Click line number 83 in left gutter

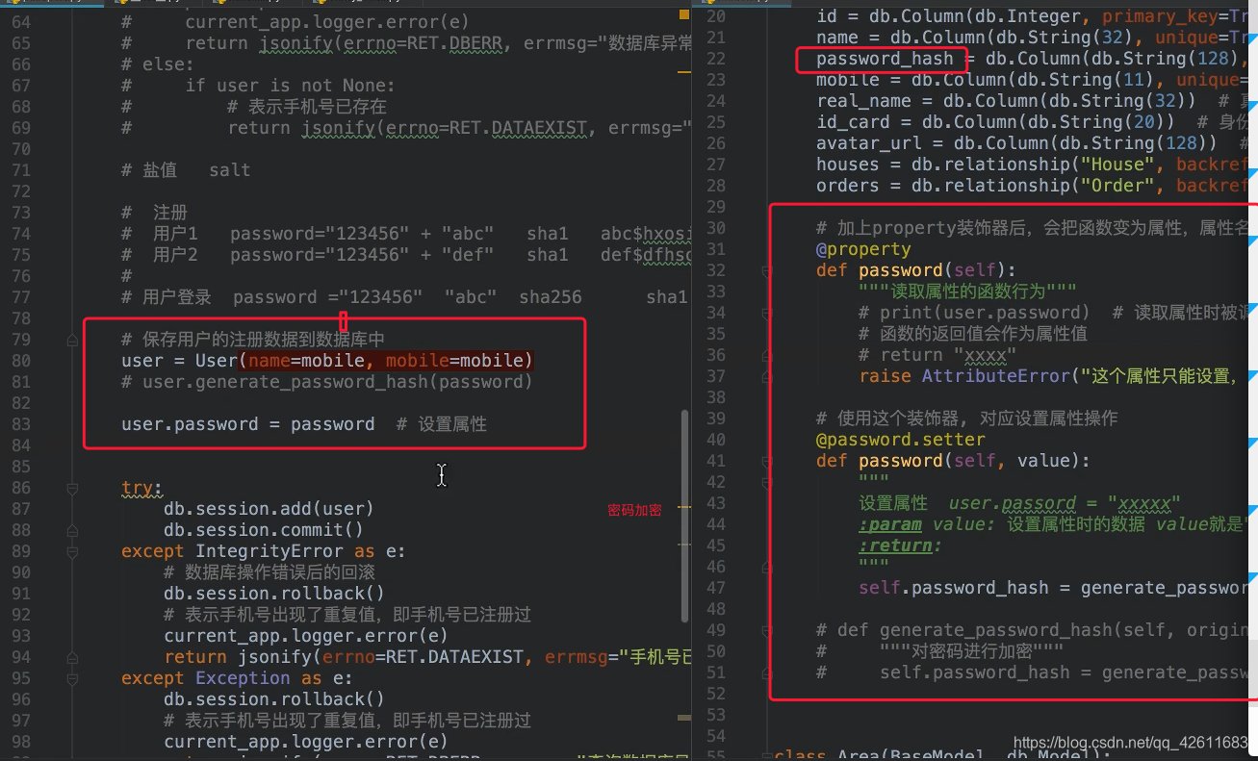coord(20,424)
